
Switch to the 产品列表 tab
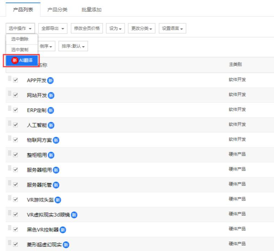click(23, 10)
